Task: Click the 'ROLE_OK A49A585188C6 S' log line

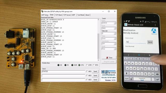Action: point(52,20)
